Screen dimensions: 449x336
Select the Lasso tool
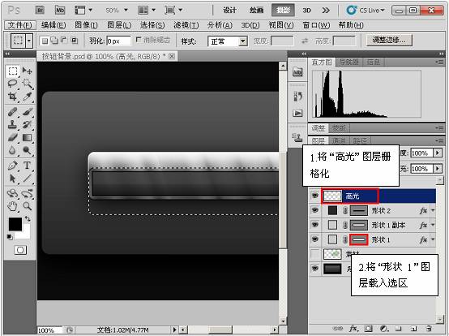[12, 84]
